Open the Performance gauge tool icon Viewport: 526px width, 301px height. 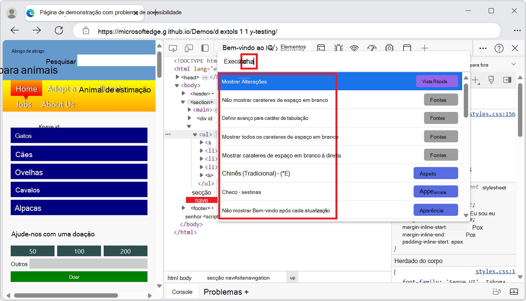click(372, 48)
